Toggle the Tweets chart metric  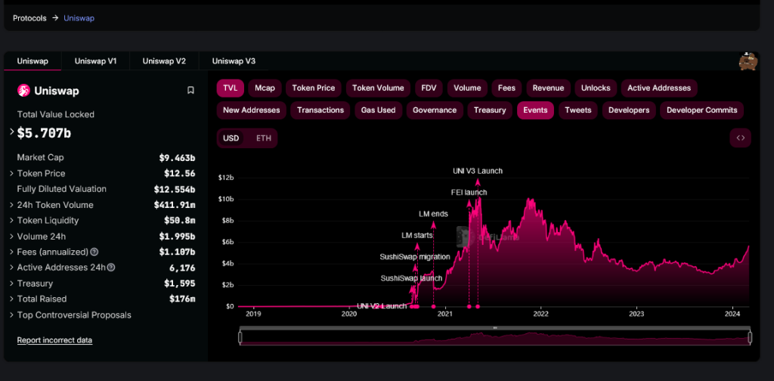[x=578, y=110]
